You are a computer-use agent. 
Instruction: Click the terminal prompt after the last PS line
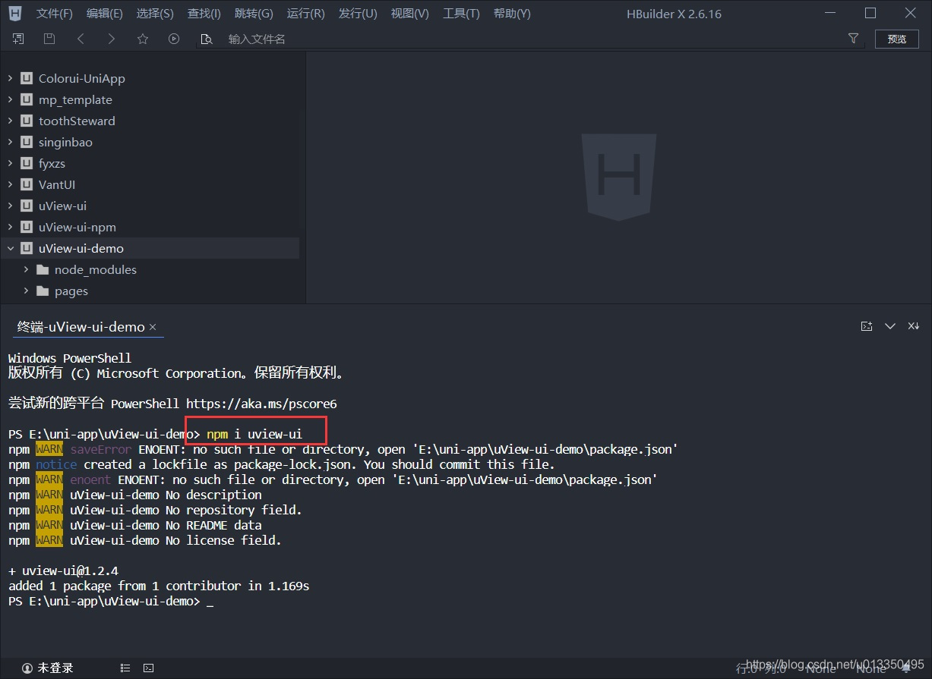(x=210, y=601)
